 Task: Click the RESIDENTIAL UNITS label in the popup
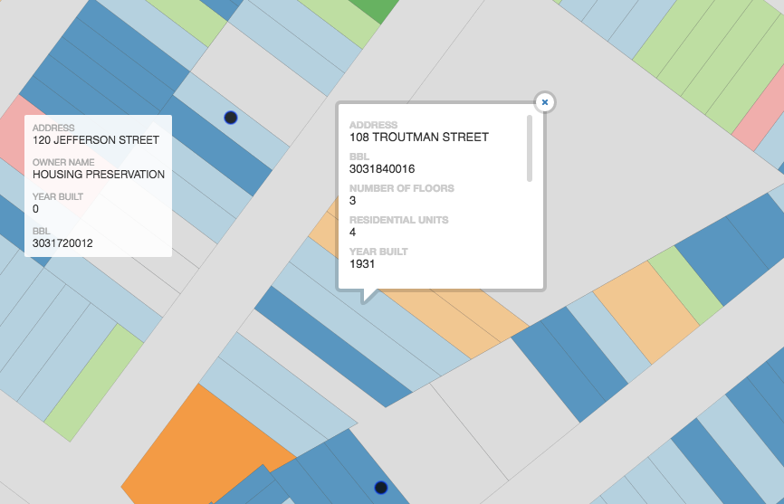click(398, 220)
